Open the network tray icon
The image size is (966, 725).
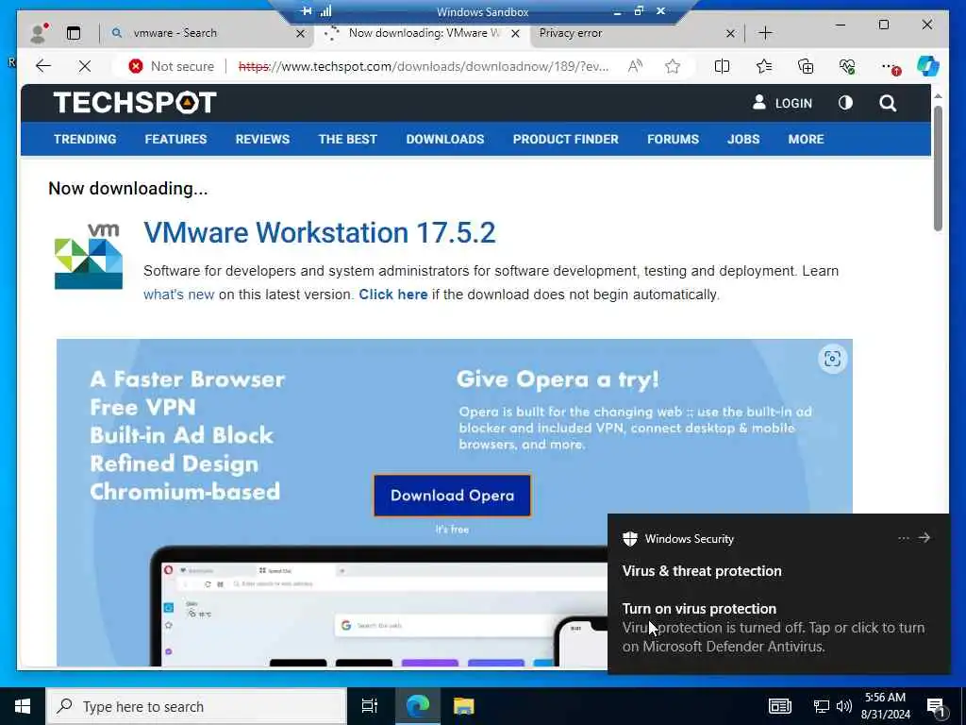pyautogui.click(x=822, y=706)
